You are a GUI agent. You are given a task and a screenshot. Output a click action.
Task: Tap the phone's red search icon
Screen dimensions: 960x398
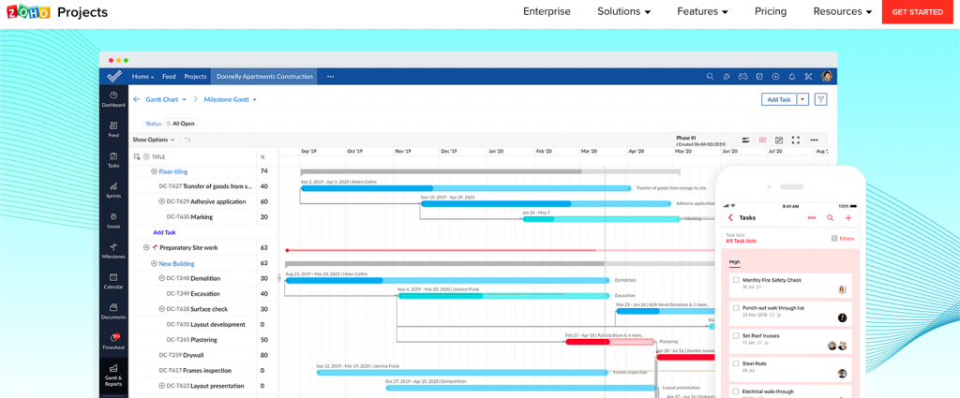[x=831, y=217]
